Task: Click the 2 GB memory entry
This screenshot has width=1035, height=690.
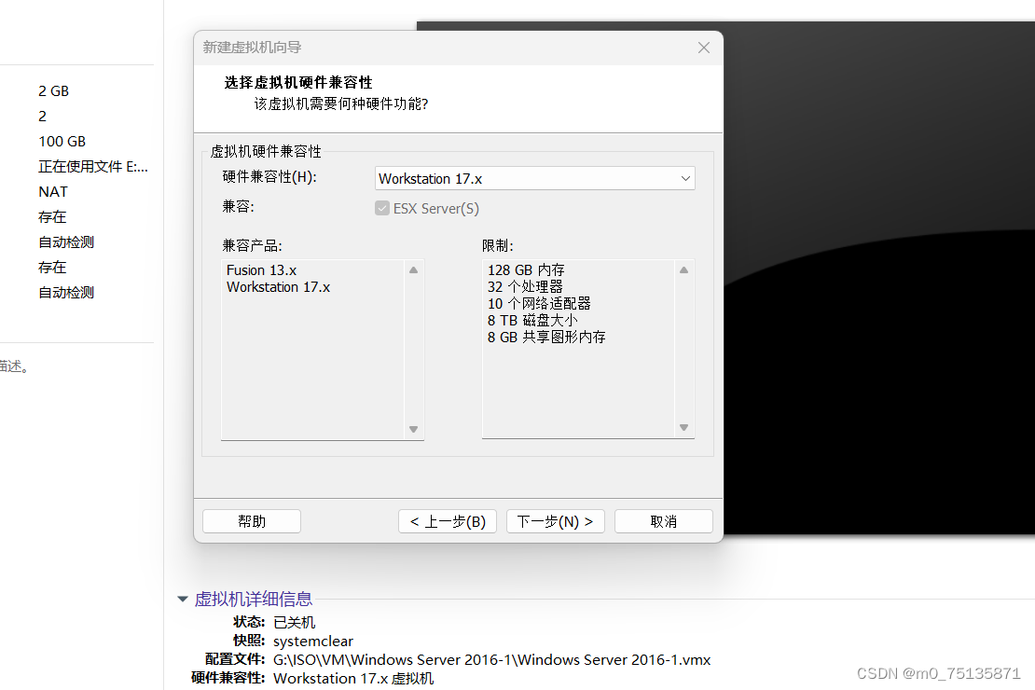Action: pos(53,90)
